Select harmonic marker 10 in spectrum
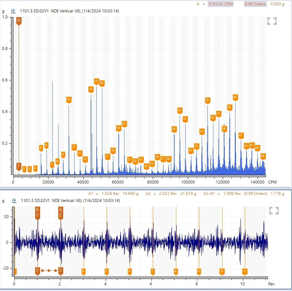This screenshot has height=291, width=292. pos(69,100)
